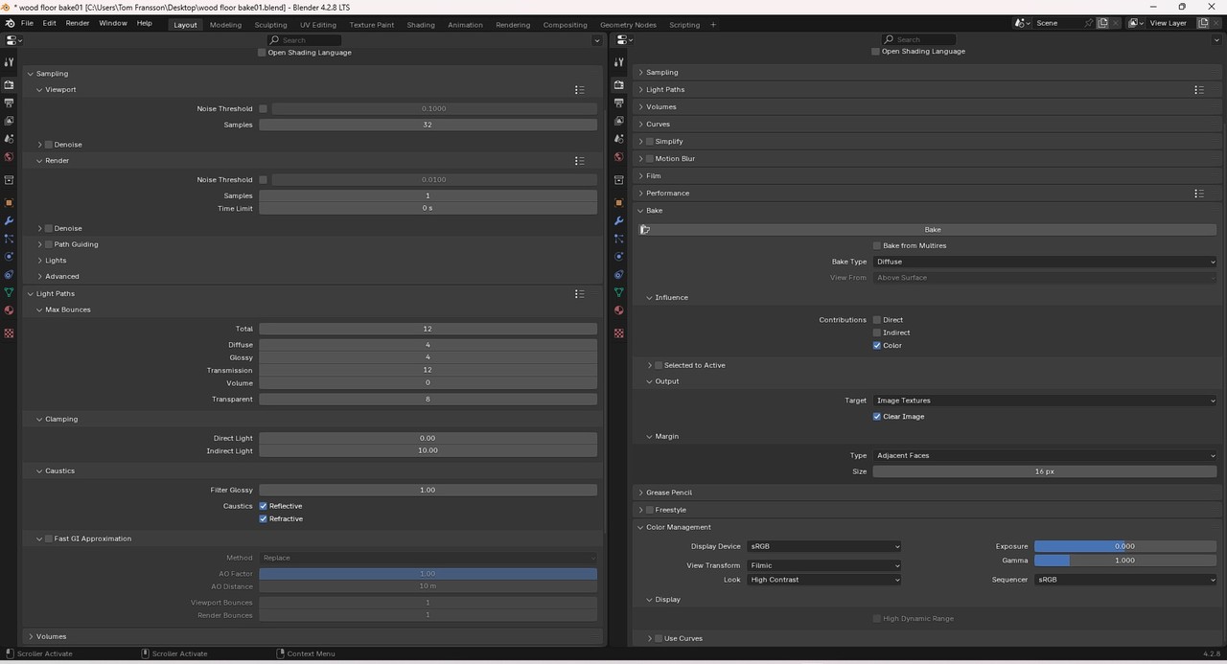Screen dimensions: 1227x664
Task: Open the Modifier Properties wrench icon
Action: (x=618, y=221)
